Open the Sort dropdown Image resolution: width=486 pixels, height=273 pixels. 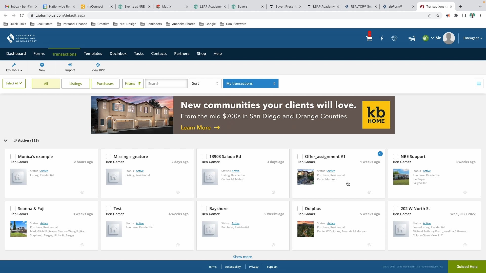(x=205, y=83)
